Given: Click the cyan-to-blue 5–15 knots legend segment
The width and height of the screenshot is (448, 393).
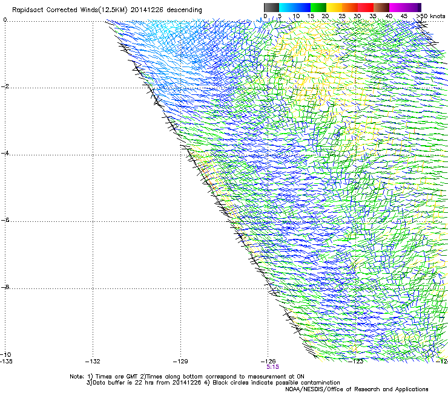Looking at the screenshot, I should pos(295,7).
